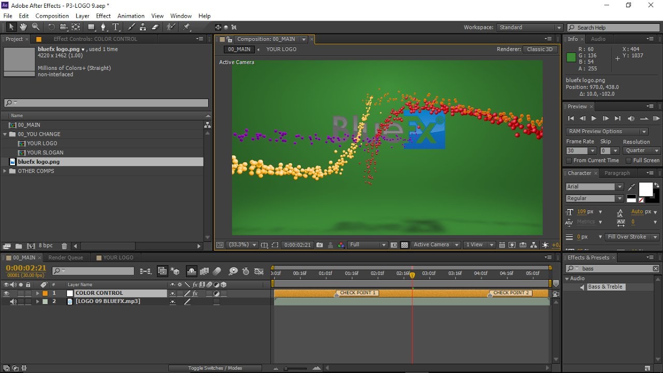Viewport: 663px width, 373px height.
Task: Open the Renderer Classic 3D dropdown
Action: pos(540,49)
